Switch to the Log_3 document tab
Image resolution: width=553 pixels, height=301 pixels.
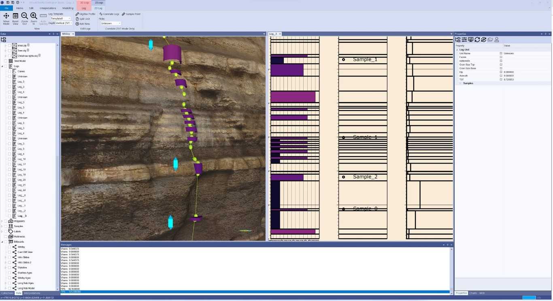[274, 34]
